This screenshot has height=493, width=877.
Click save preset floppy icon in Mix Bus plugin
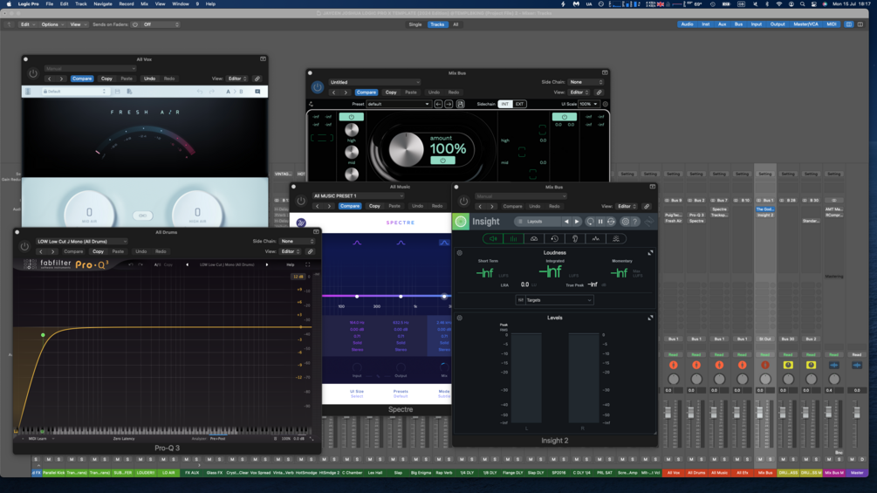pyautogui.click(x=460, y=104)
